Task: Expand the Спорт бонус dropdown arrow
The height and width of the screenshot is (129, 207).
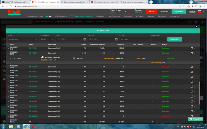Action: click(x=125, y=11)
